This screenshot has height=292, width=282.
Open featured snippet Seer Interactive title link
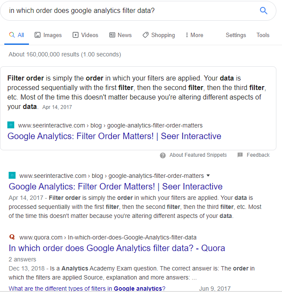pos(114,137)
